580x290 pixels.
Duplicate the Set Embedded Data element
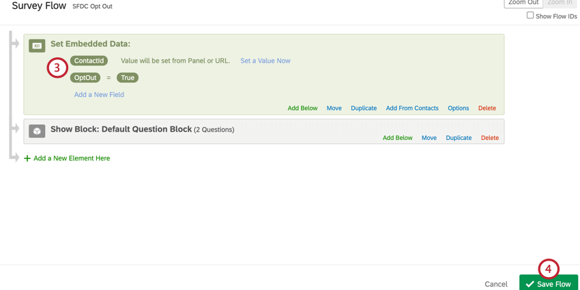tap(364, 108)
